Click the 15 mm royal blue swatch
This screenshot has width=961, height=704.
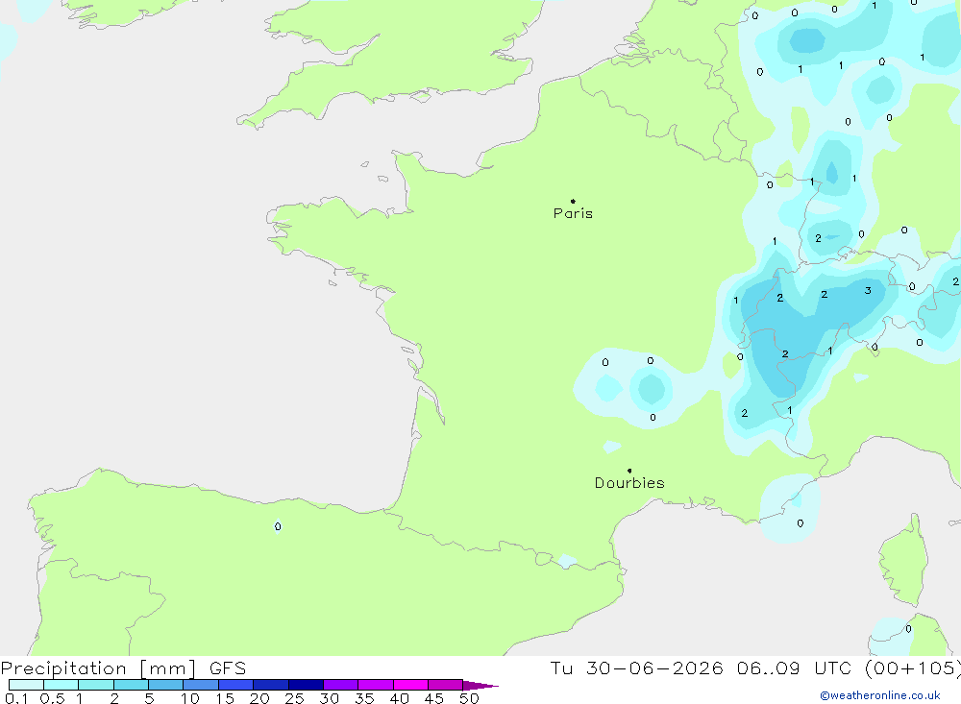tap(235, 685)
